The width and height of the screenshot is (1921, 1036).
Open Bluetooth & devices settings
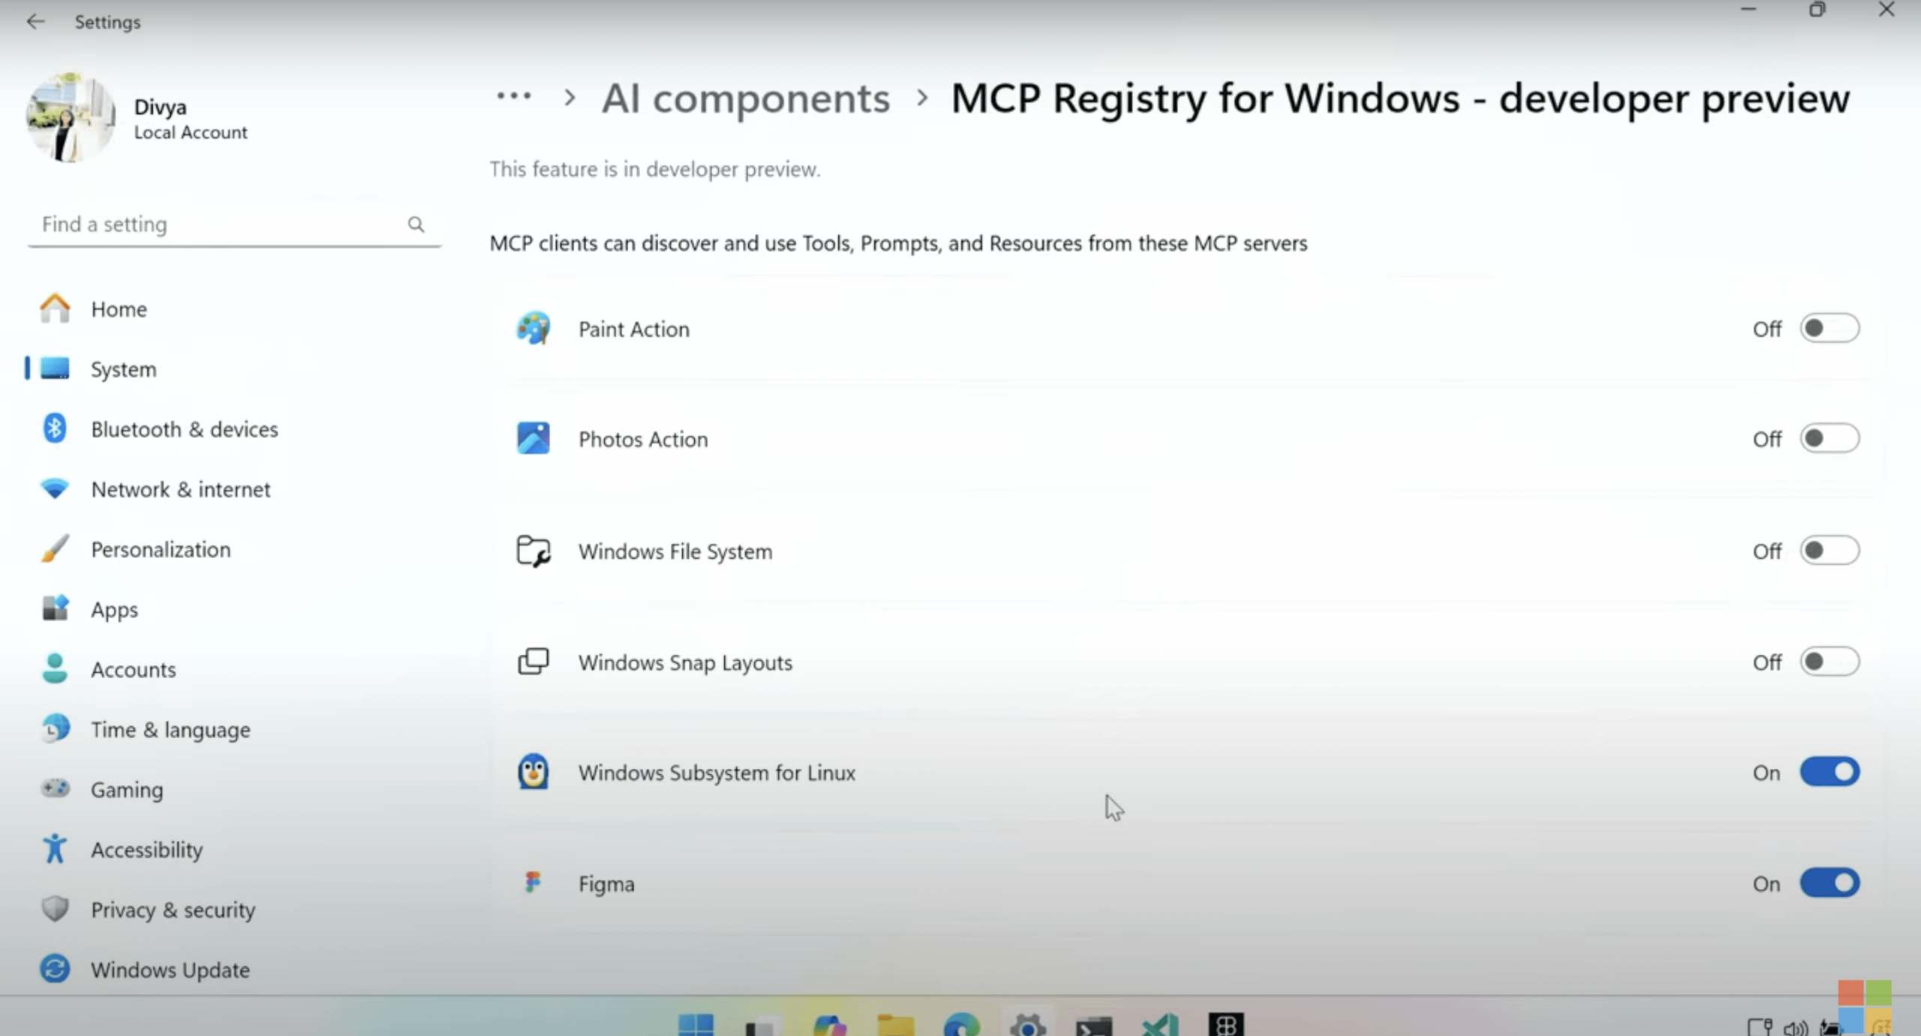click(x=233, y=429)
